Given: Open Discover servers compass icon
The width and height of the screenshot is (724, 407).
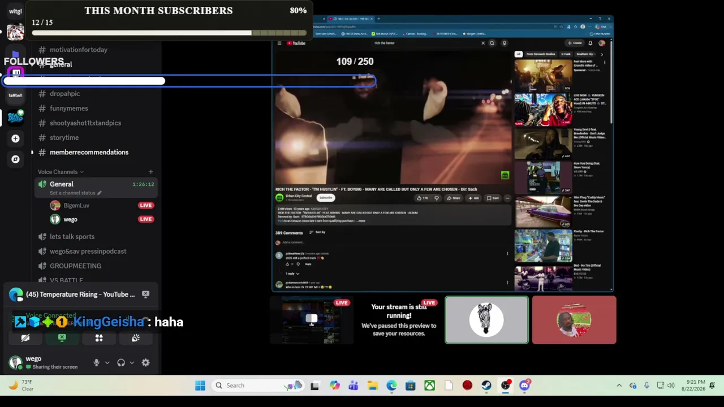Looking at the screenshot, I should coord(16,159).
